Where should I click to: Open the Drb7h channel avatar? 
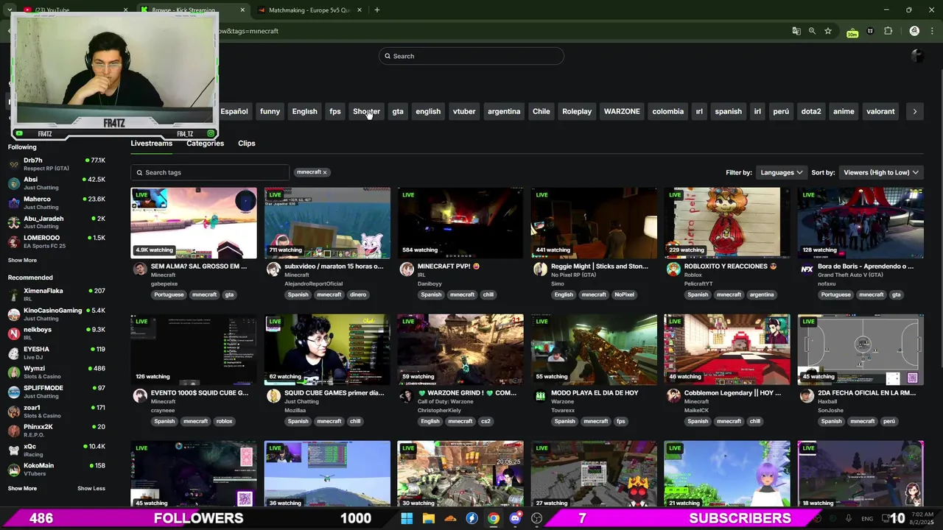pyautogui.click(x=14, y=164)
